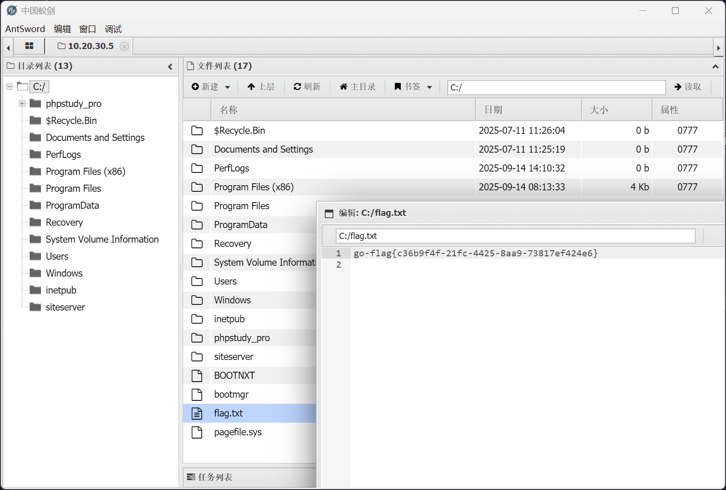Screen dimensions: 726x490
Task: Click the path input field showing C:/
Action: click(x=556, y=87)
